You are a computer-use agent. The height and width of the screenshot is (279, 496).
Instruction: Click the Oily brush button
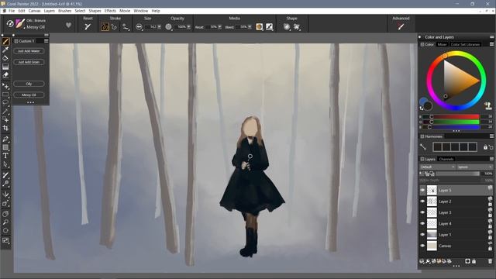tap(29, 84)
